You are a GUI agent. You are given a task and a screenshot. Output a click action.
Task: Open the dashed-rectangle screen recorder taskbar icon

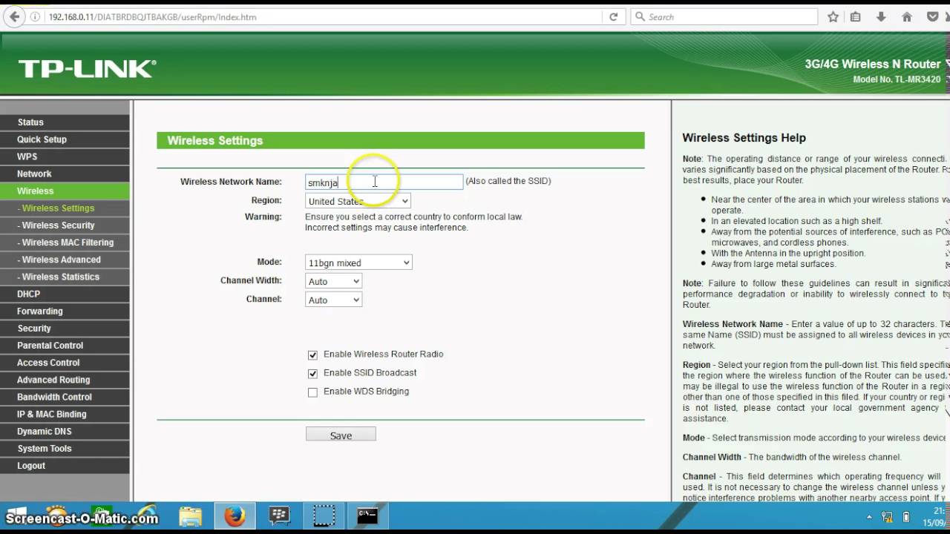324,516
